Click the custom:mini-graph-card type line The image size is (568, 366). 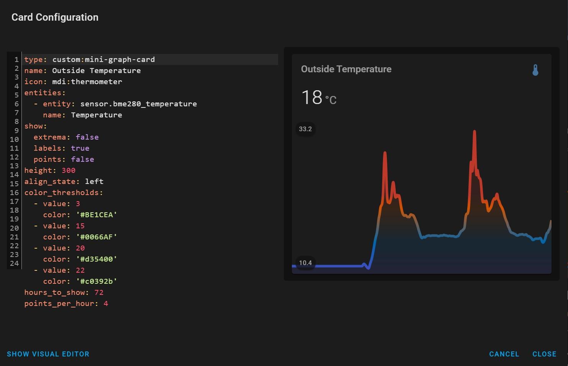(103, 60)
